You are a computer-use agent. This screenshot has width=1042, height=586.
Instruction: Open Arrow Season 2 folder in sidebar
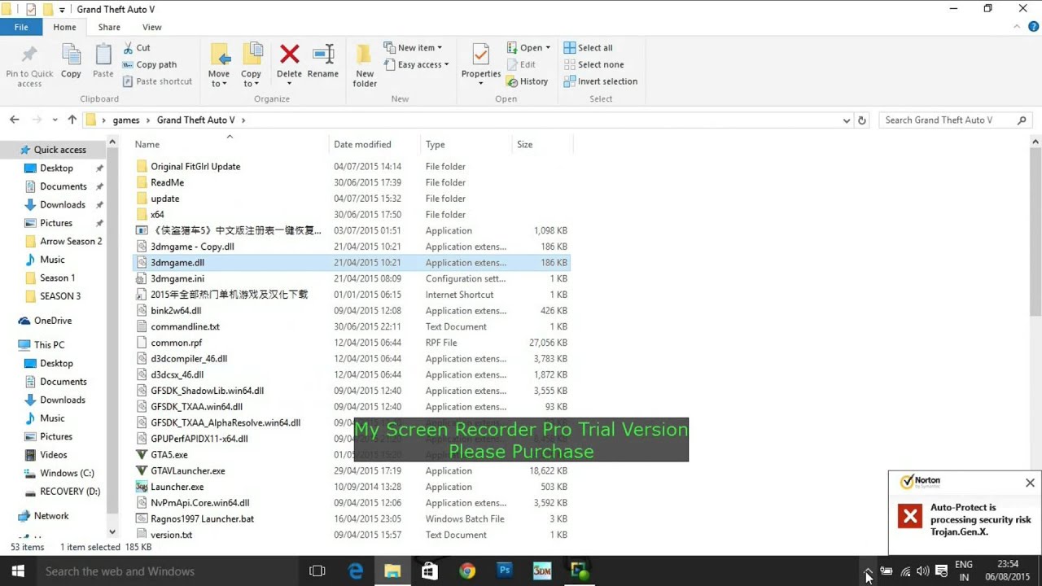coord(71,241)
